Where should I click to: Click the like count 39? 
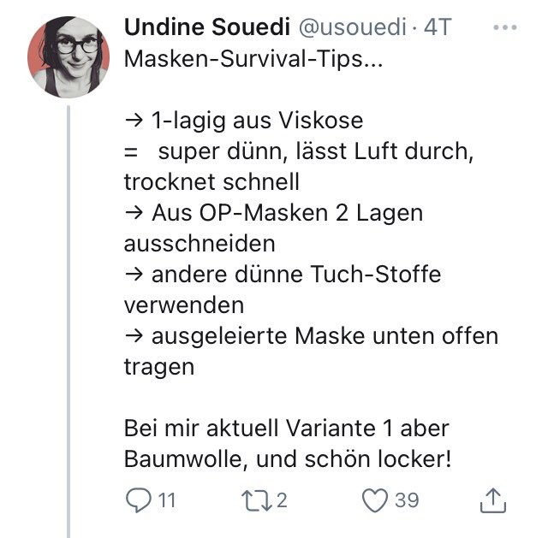(x=407, y=499)
